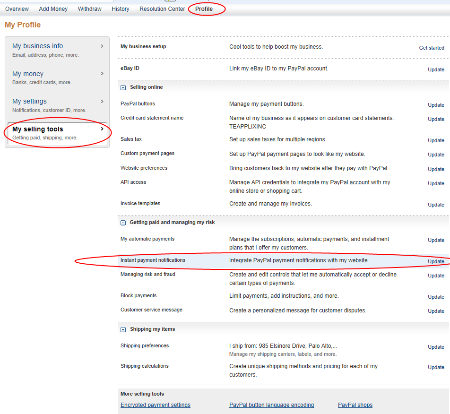Update Shipping calculations
The width and height of the screenshot is (450, 414).
(436, 368)
